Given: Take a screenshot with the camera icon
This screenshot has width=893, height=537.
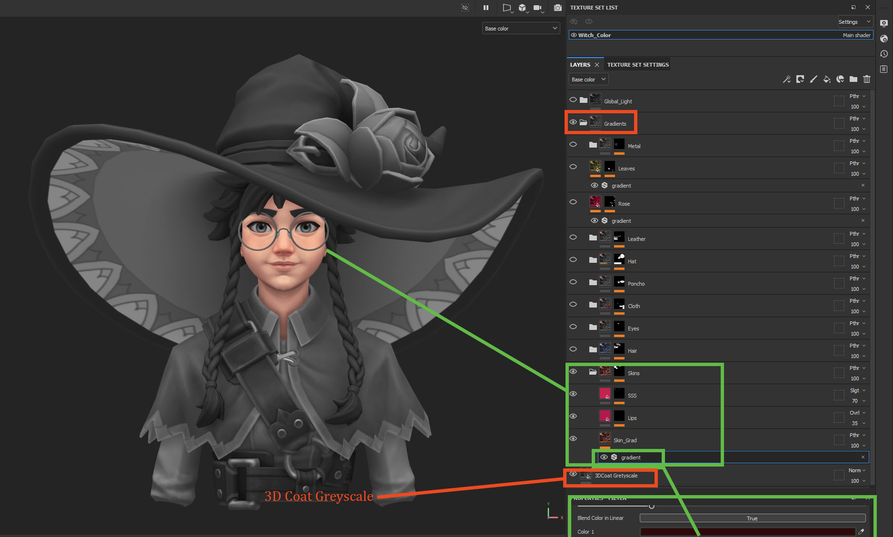Looking at the screenshot, I should (557, 8).
